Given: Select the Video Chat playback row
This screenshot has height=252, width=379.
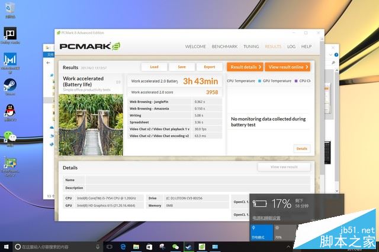Looking at the screenshot, I should [x=175, y=129].
